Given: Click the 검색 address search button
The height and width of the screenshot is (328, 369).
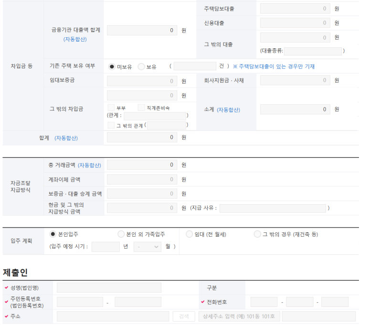Looking at the screenshot, I should [184, 317].
